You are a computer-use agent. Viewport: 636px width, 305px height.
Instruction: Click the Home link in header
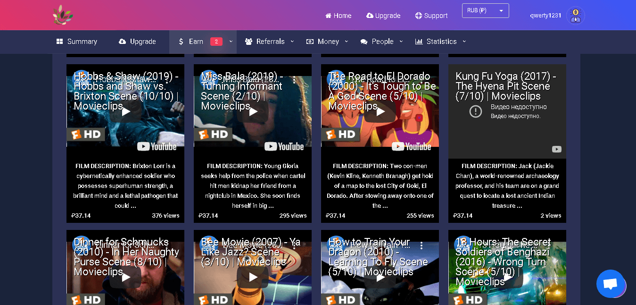click(338, 16)
